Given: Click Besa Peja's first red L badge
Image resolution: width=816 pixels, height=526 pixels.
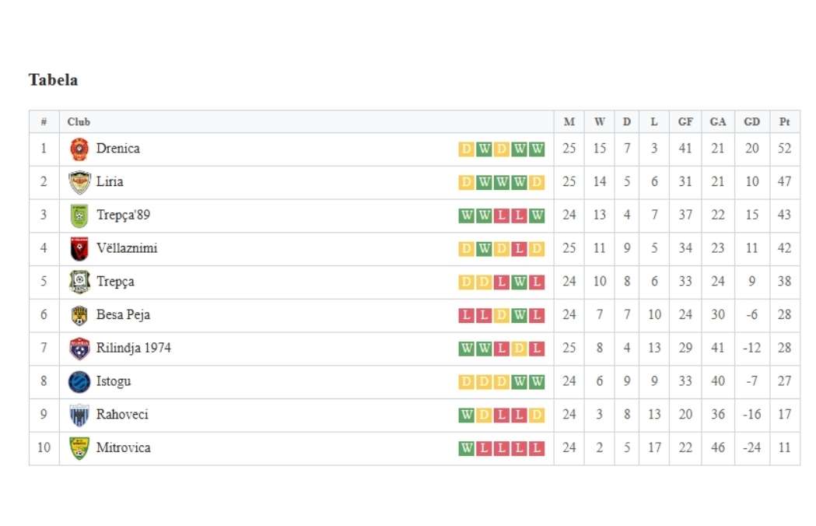Looking at the screenshot, I should coord(466,315).
